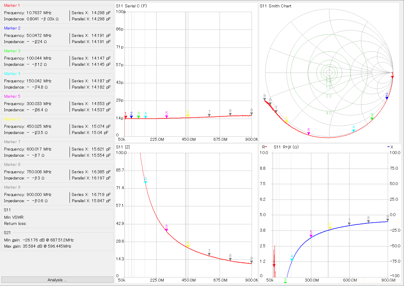Viewport: 404px width, 286px height.
Task: Click the 'Marker 2' group heading
Action: tap(12, 28)
